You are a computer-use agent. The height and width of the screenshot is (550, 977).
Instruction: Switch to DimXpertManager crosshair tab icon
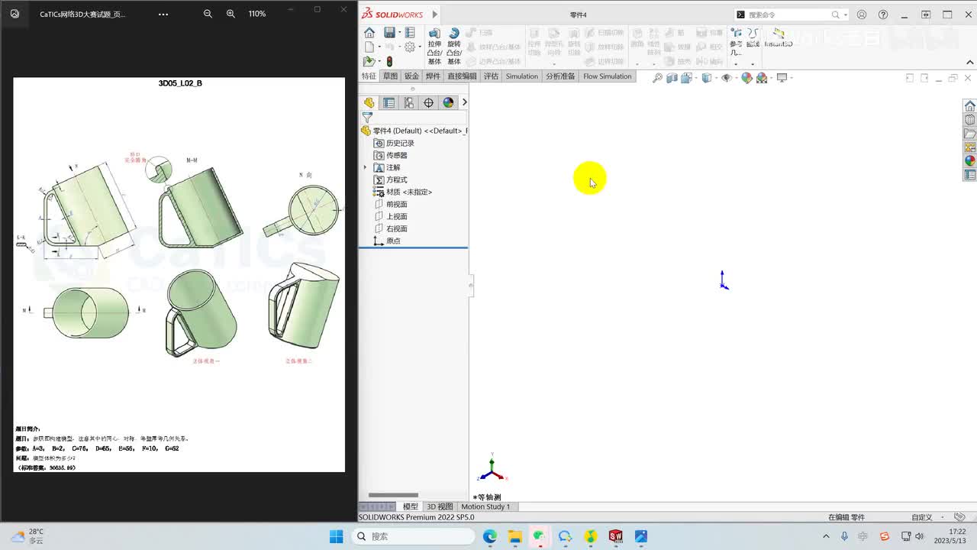pyautogui.click(x=429, y=102)
